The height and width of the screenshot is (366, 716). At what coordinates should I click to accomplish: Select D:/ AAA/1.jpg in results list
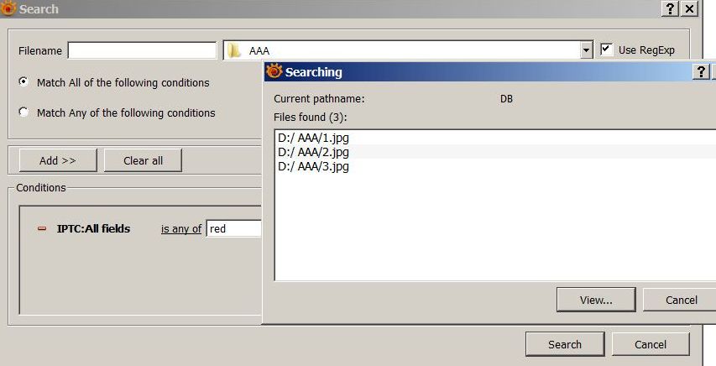[313, 137]
